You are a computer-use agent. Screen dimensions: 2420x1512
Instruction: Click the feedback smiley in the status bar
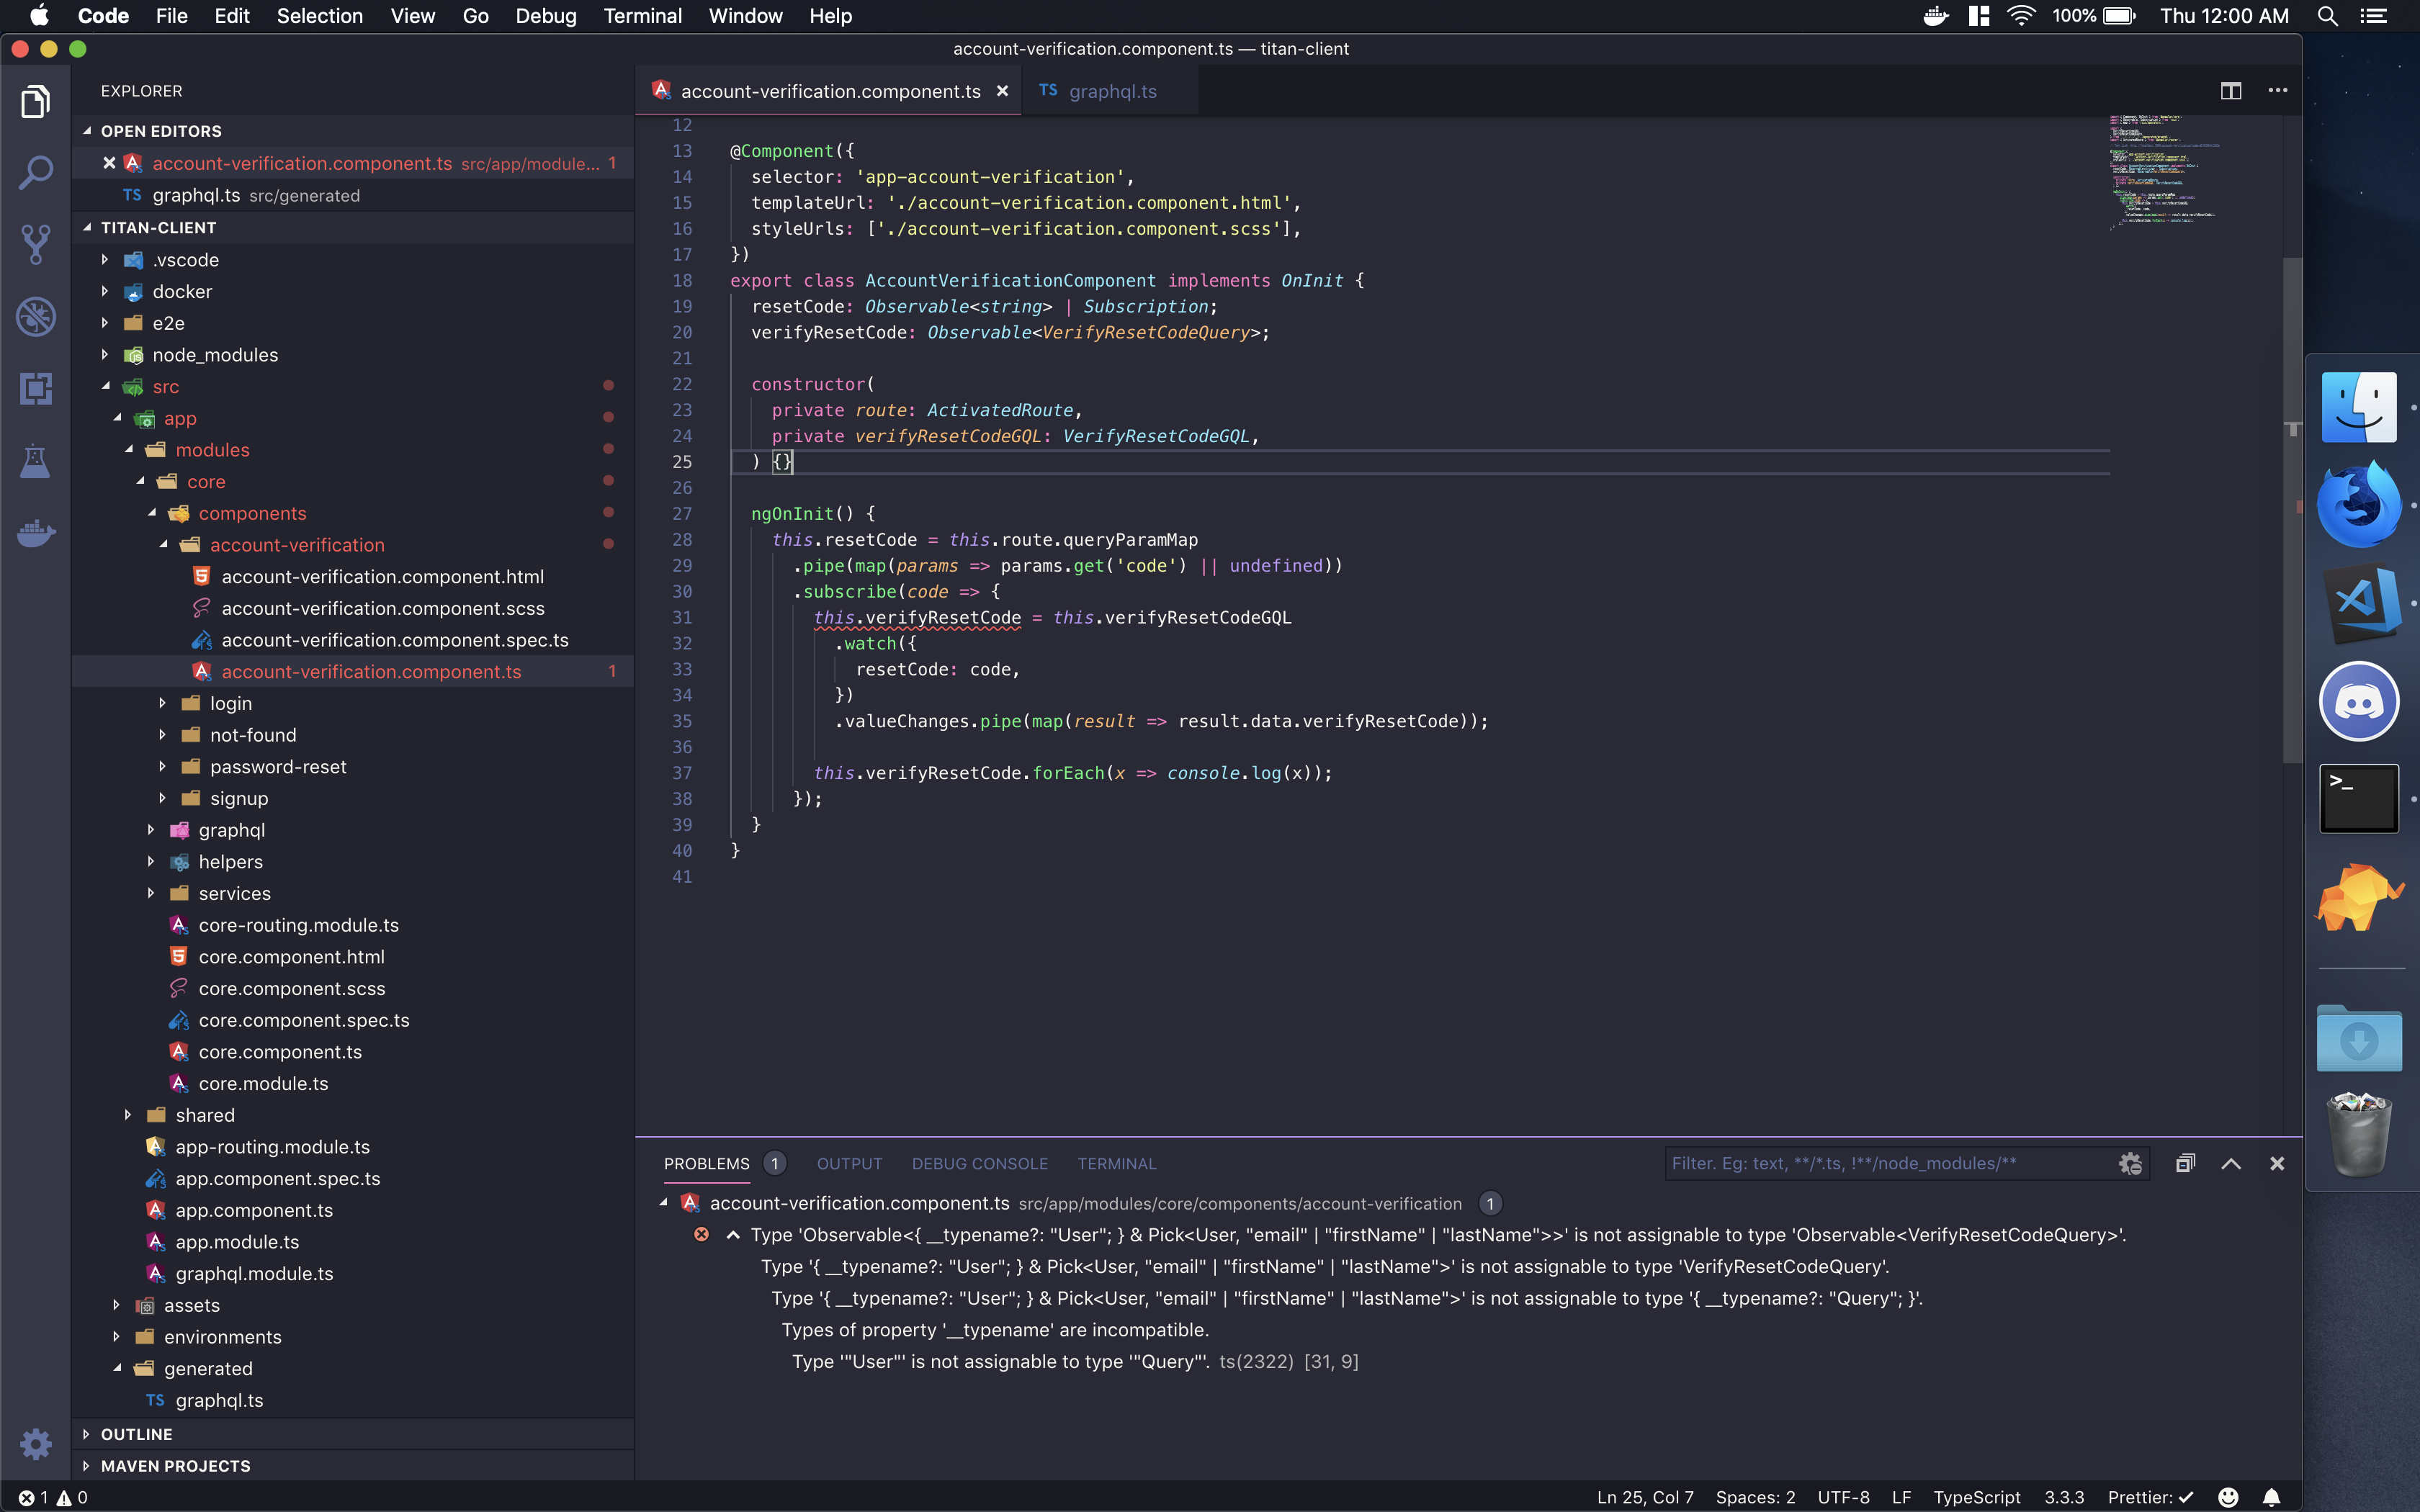2228,1496
